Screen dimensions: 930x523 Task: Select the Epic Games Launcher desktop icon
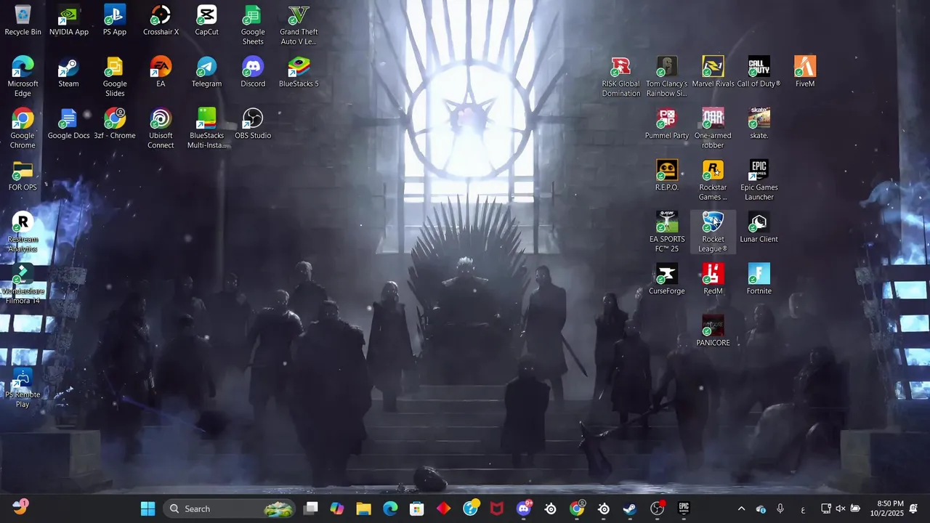(x=759, y=181)
